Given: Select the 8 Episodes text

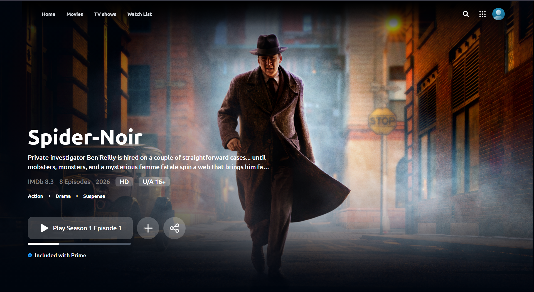Looking at the screenshot, I should [75, 182].
